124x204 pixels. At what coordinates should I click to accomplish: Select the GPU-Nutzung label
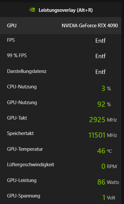tap(22, 102)
